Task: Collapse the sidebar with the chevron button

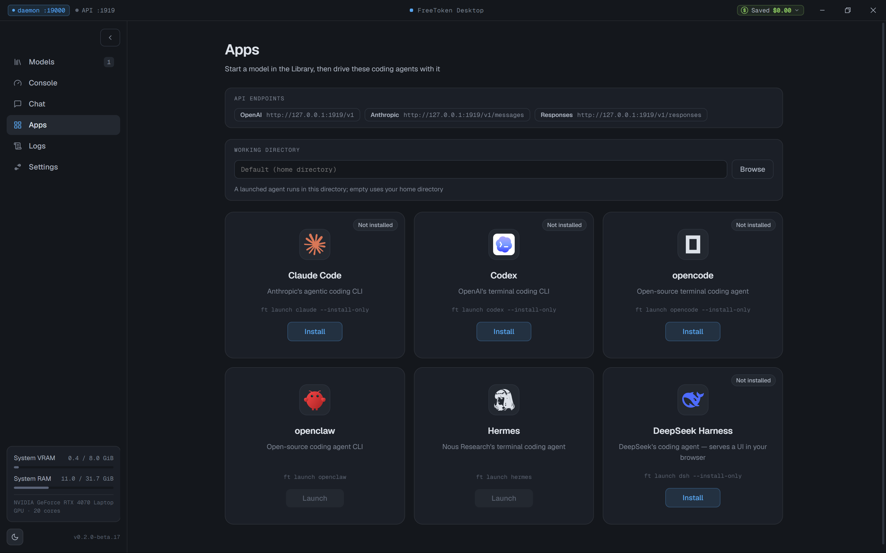Action: (x=110, y=38)
